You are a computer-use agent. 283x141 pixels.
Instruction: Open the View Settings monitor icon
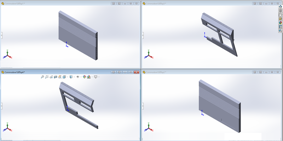(96, 77)
